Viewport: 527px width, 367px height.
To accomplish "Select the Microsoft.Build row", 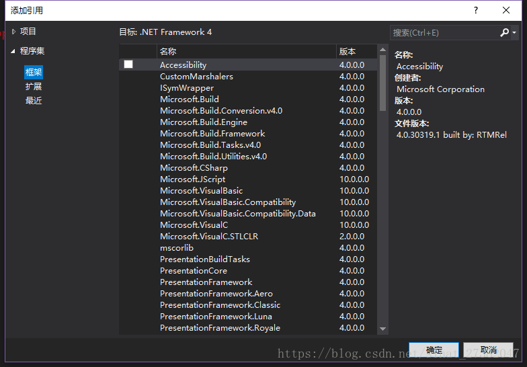I will pyautogui.click(x=248, y=99).
